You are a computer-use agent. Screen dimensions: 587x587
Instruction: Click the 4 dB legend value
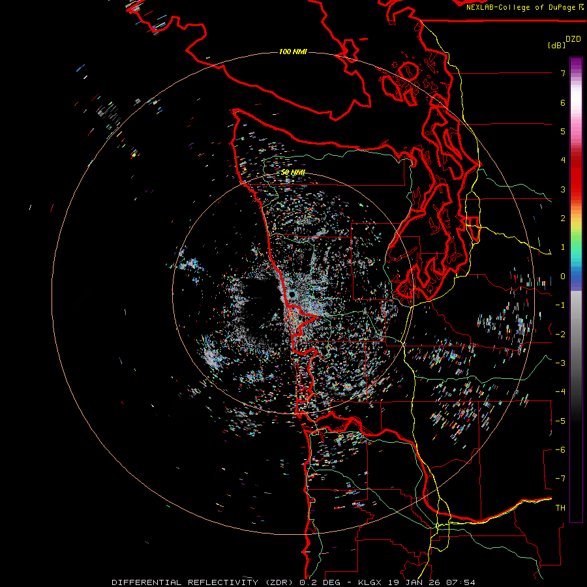coord(563,160)
